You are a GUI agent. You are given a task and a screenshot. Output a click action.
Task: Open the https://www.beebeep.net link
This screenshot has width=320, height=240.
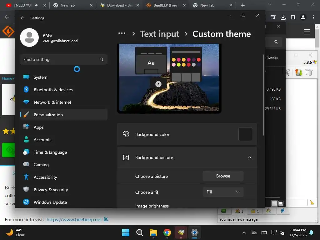pos(74,220)
